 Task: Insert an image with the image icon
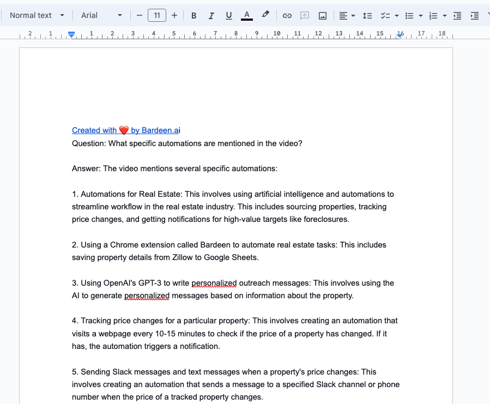[x=323, y=15]
